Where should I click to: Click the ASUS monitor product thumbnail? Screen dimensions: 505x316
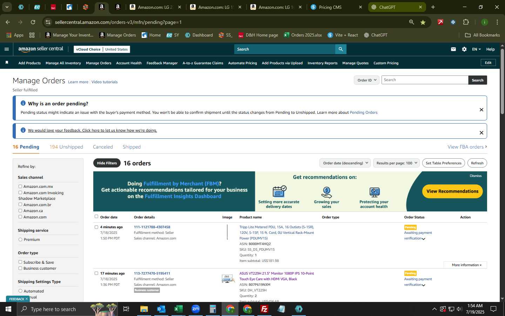pos(228,279)
